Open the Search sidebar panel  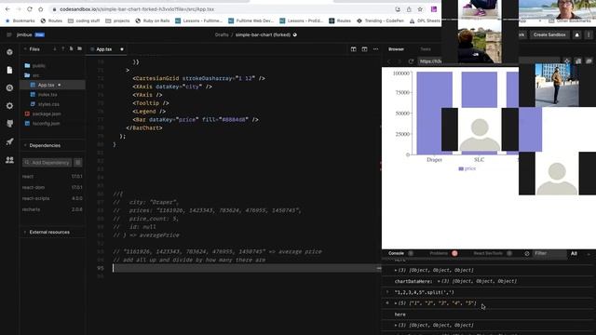(9, 87)
